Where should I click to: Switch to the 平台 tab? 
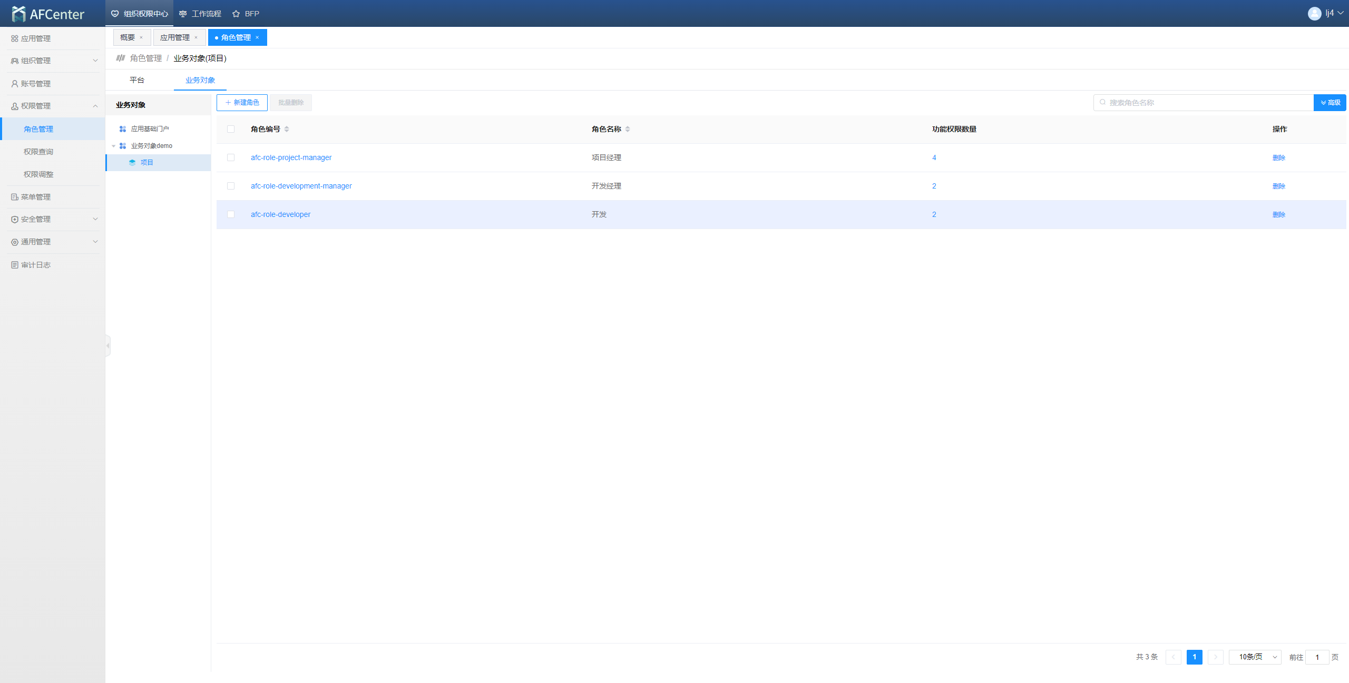point(137,80)
